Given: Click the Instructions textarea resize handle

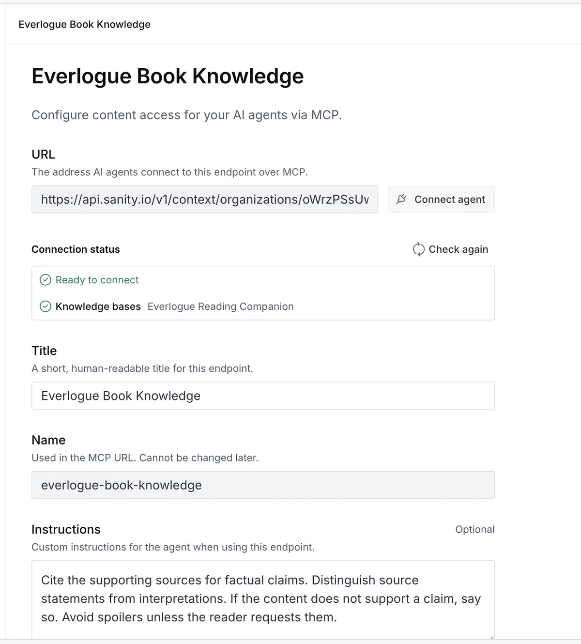Looking at the screenshot, I should point(491,636).
